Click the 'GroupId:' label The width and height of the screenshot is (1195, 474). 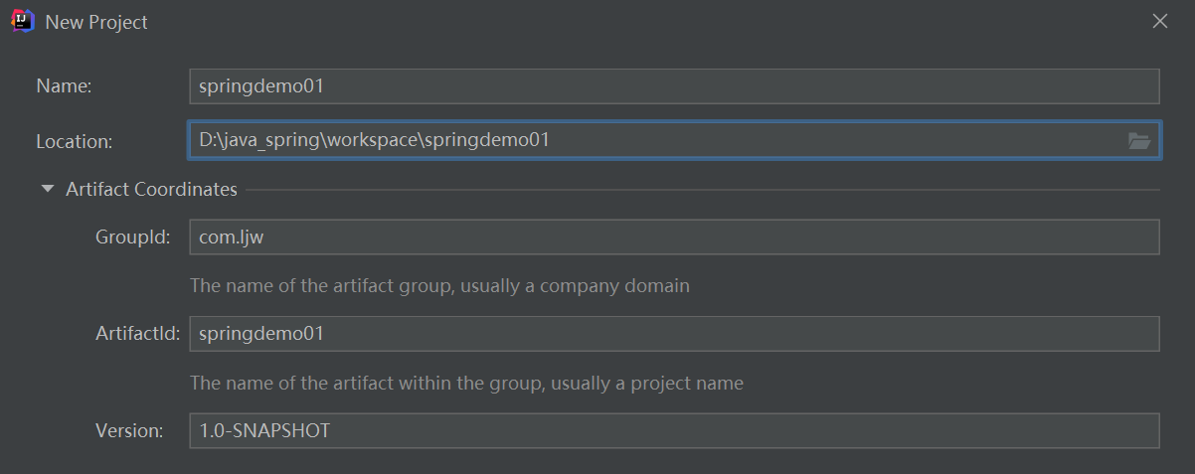click(133, 237)
